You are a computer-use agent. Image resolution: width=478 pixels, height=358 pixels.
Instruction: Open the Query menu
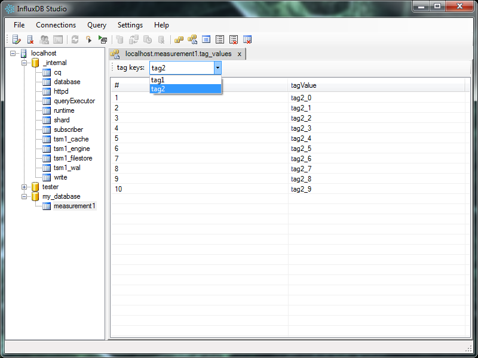[97, 25]
